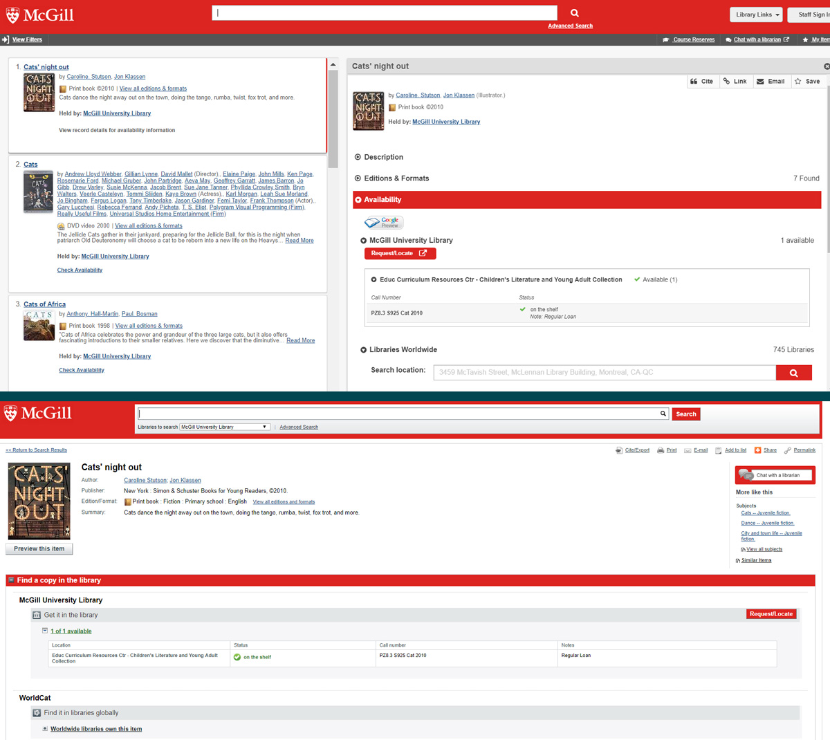The width and height of the screenshot is (830, 740).
Task: Open Advanced Search under the discovery search box
Action: pos(570,26)
